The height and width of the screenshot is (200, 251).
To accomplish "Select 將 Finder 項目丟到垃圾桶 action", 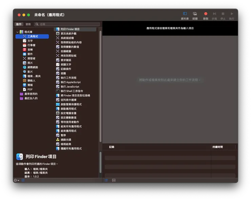I will click(73, 96).
